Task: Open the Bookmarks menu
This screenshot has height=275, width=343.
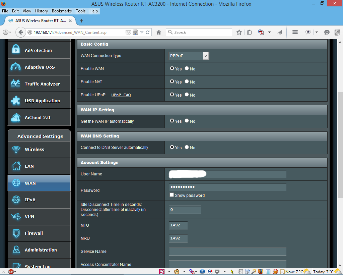Action: click(62, 11)
